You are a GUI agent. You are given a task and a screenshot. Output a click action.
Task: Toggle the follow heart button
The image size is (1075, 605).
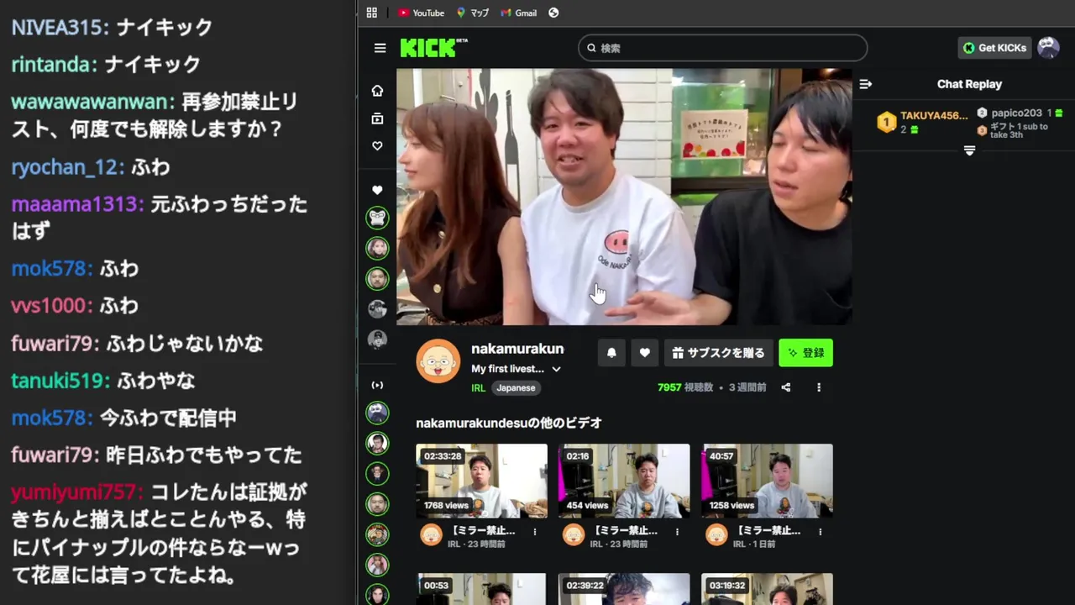click(x=644, y=353)
